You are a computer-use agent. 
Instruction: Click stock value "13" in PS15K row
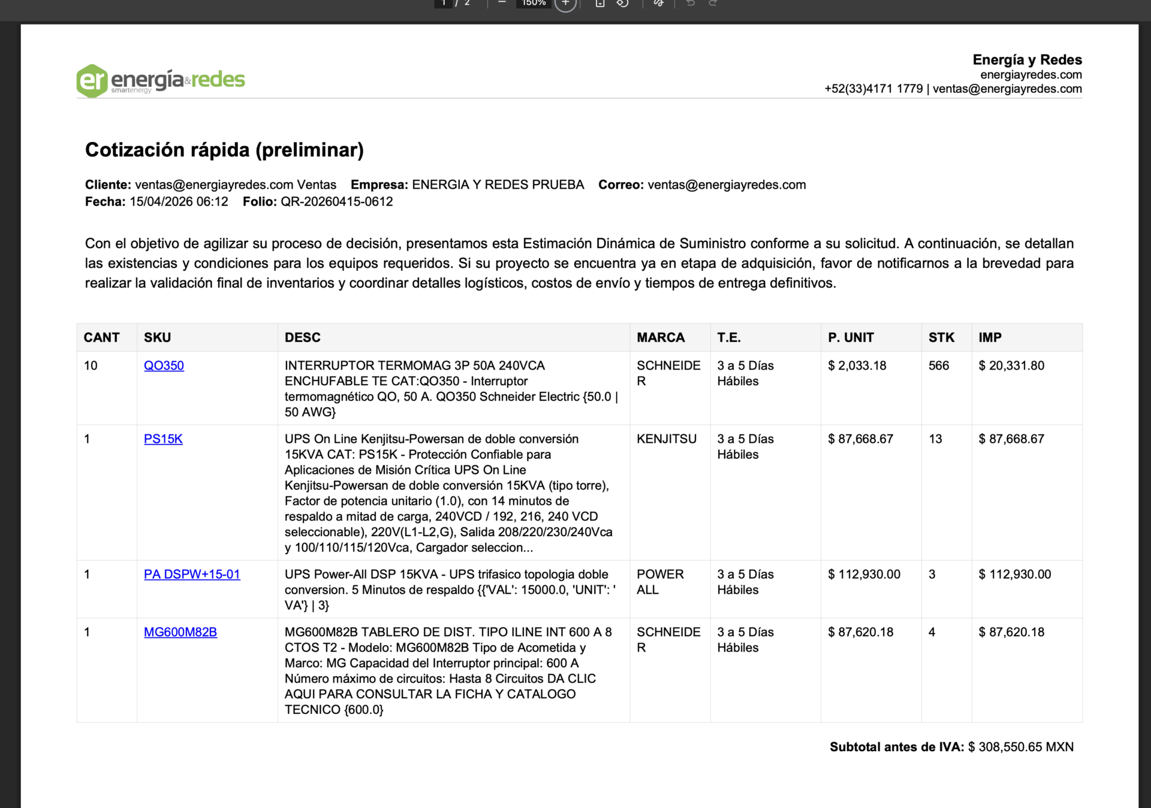pos(935,439)
